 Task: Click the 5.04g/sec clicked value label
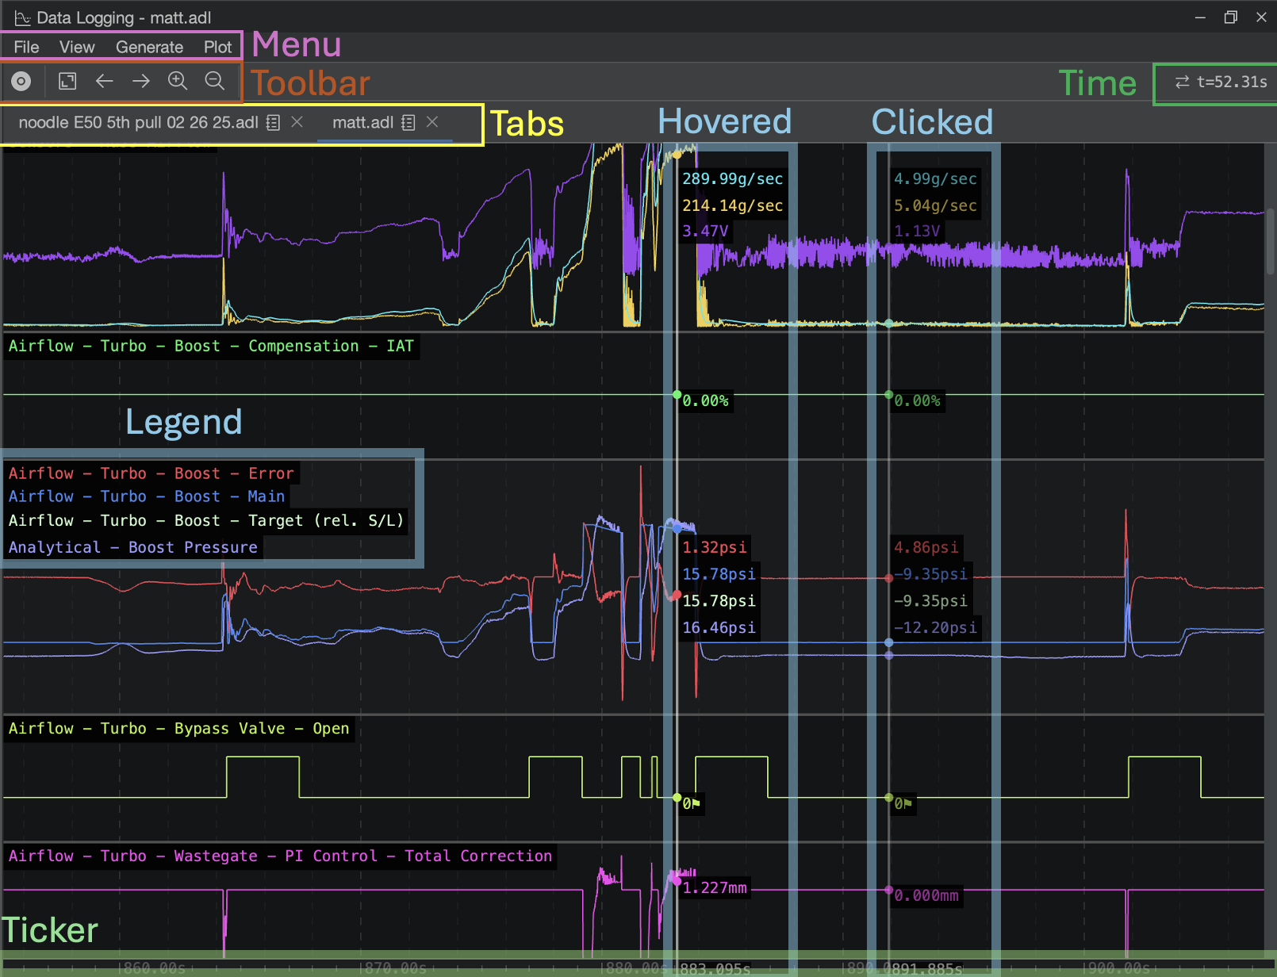[x=935, y=205]
